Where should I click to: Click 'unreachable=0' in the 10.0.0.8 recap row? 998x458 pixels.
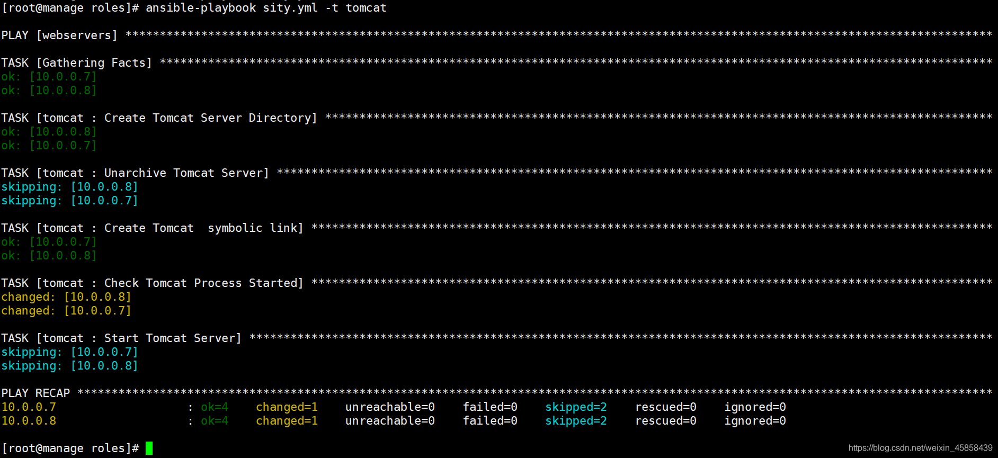coord(390,421)
